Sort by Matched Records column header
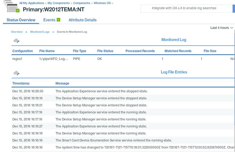Screen dimensions: 235x152 tap(178, 51)
